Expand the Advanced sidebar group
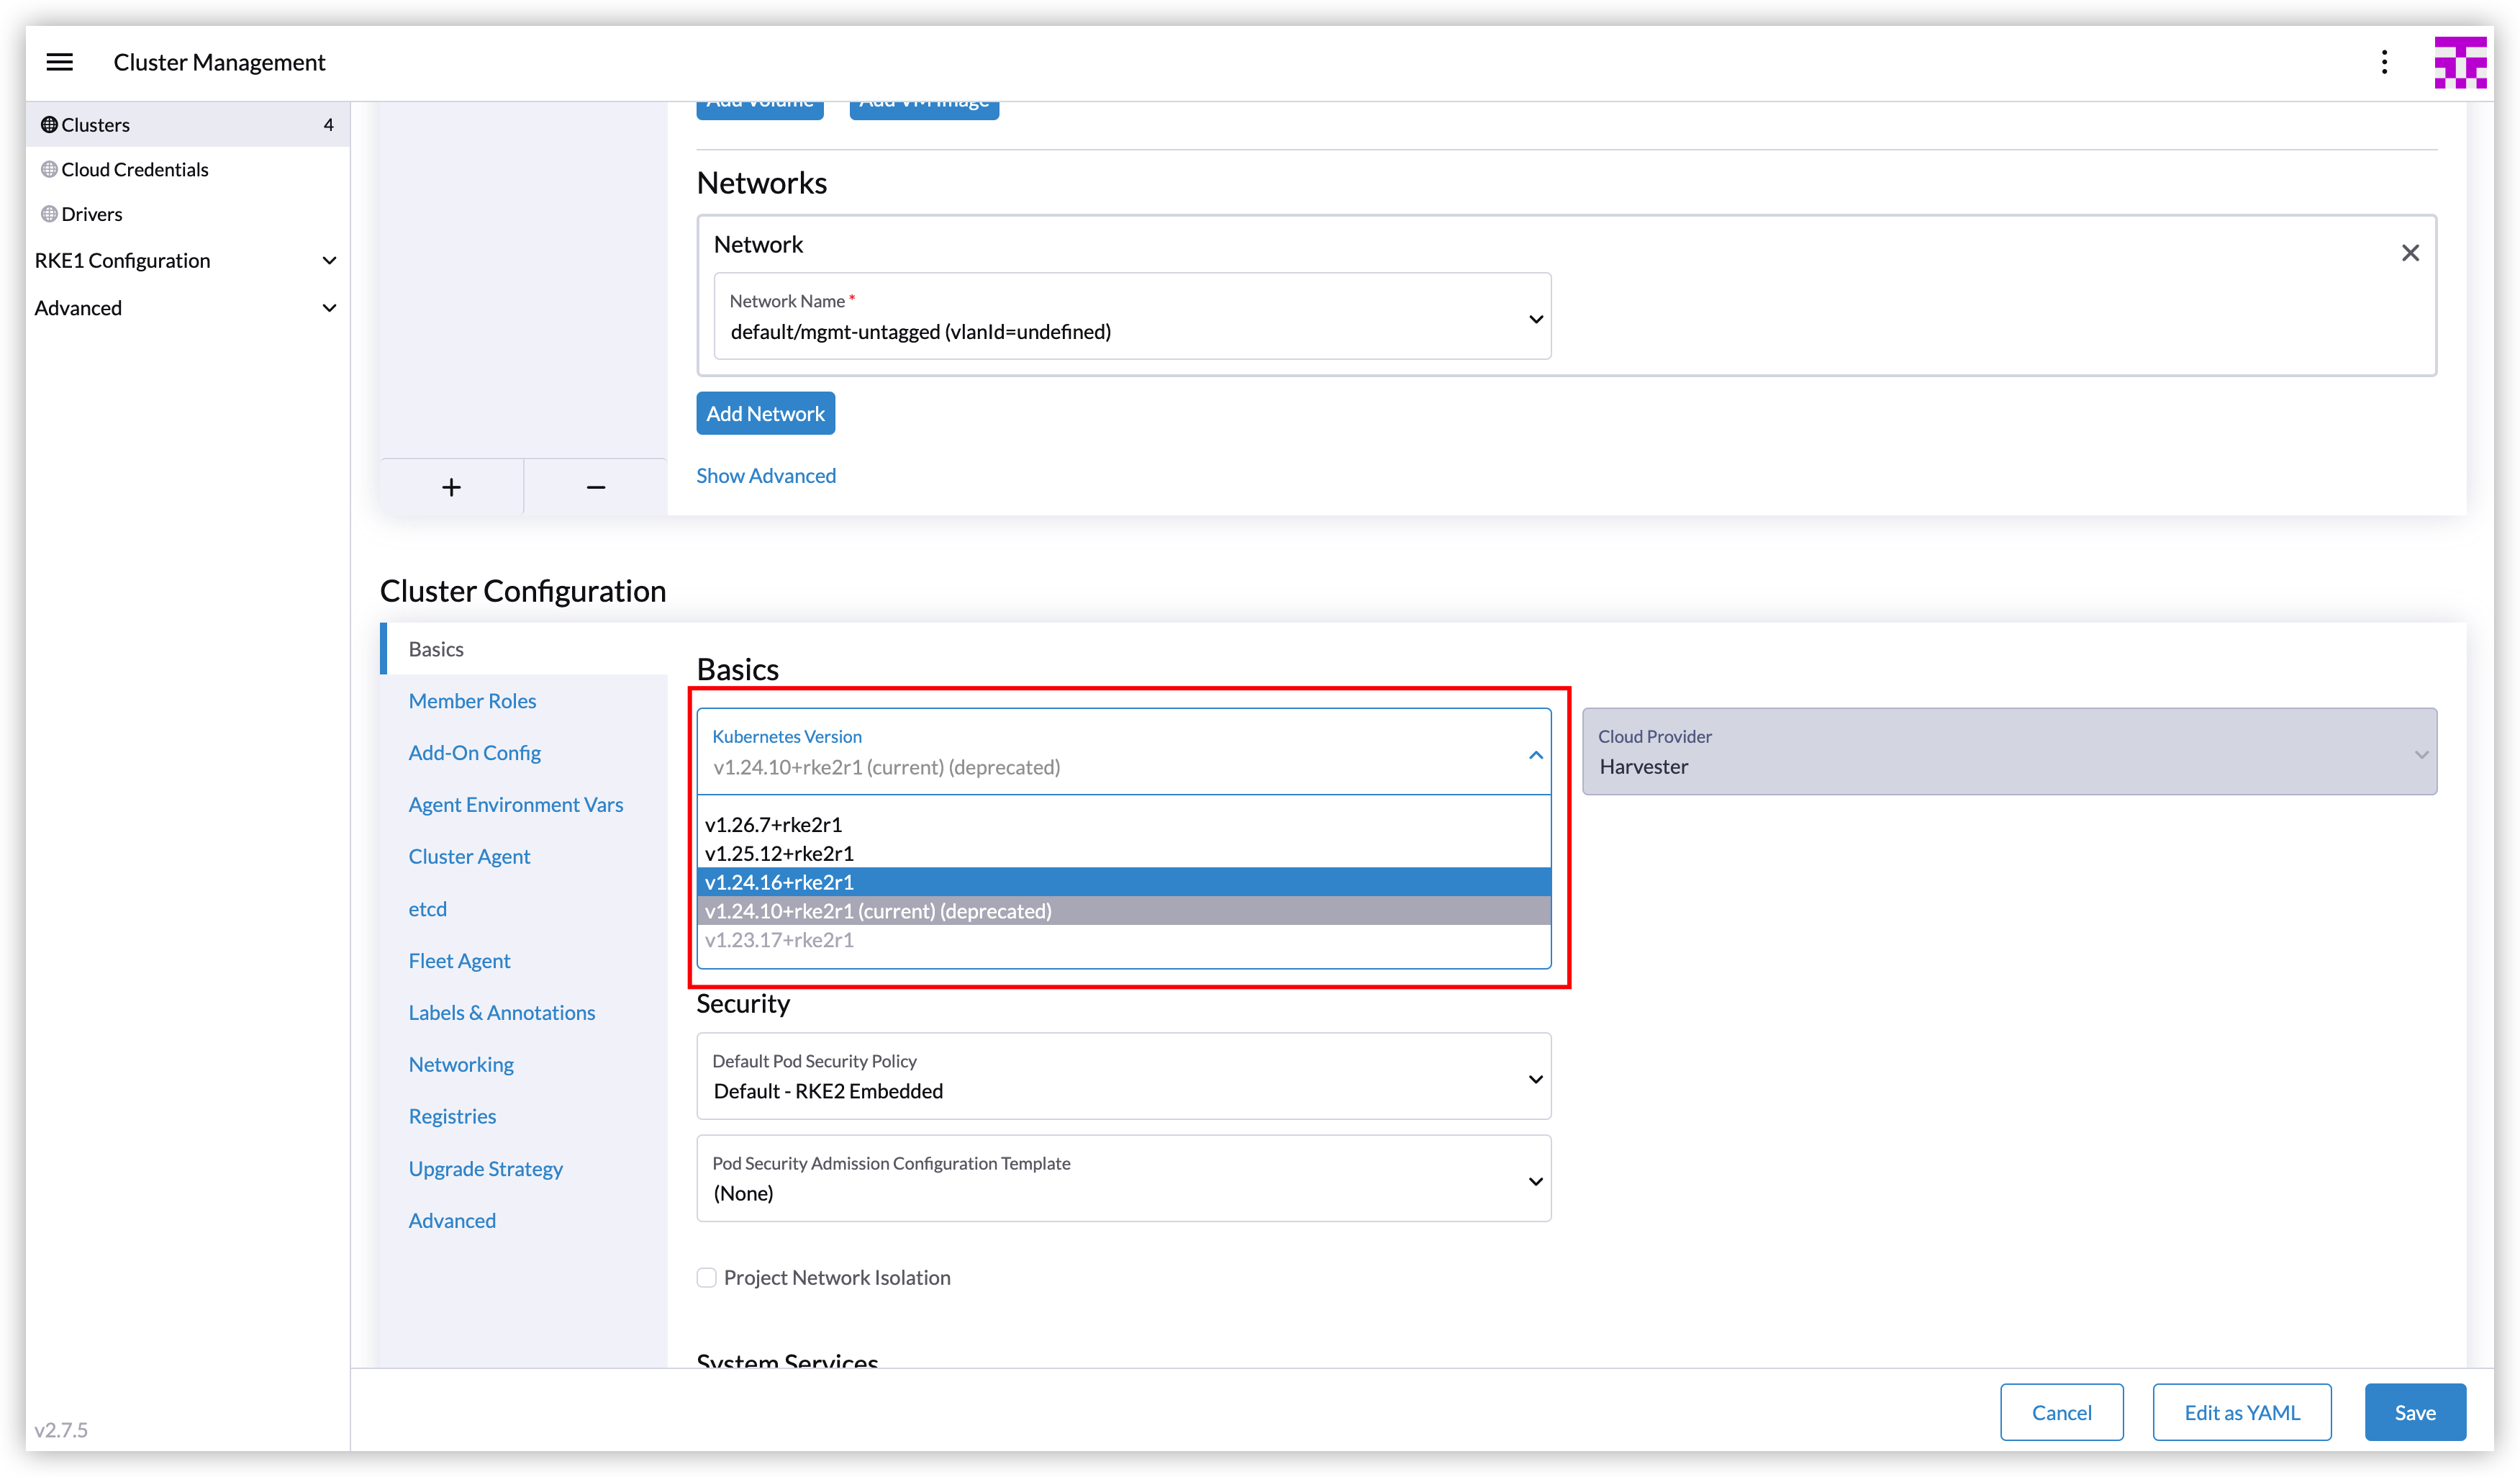Image resolution: width=2520 pixels, height=1477 pixels. pos(187,308)
